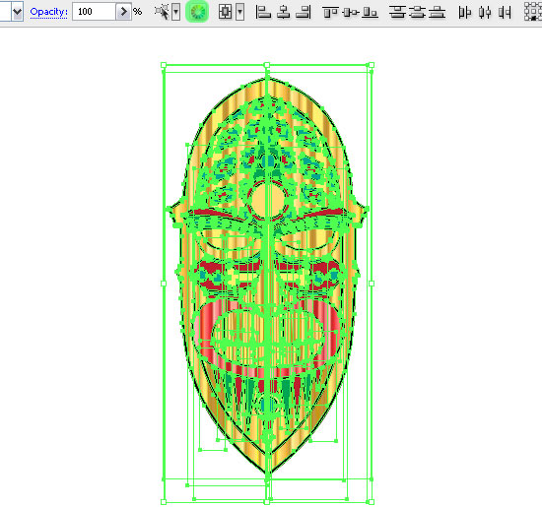Open the Recolor Artwork button
Screen dimensions: 542x507
click(197, 12)
